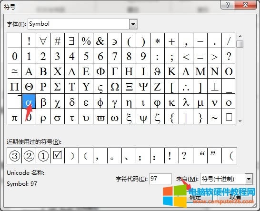Choose the therefore ∴ symbol
Screen dimensions: 260x211
pyautogui.click(x=186, y=86)
